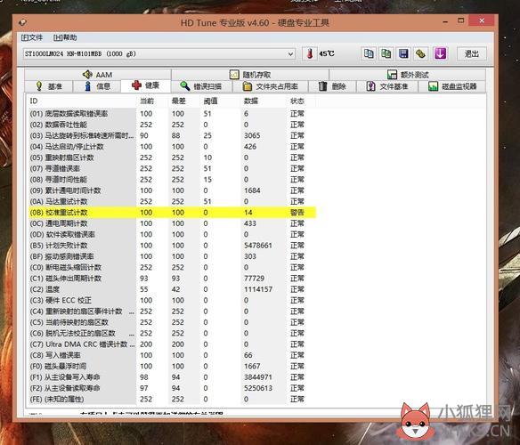Select the (C7) Ultra DMA CRC row
Screen dimensions: 520x445
click(x=172, y=344)
